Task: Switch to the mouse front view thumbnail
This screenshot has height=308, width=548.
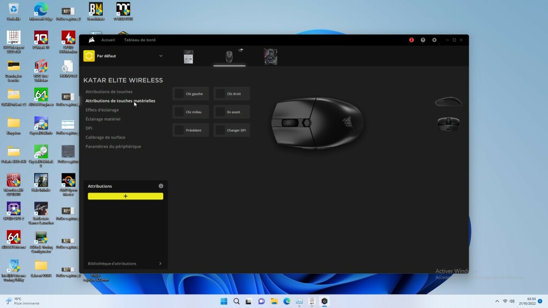Action: (x=448, y=124)
